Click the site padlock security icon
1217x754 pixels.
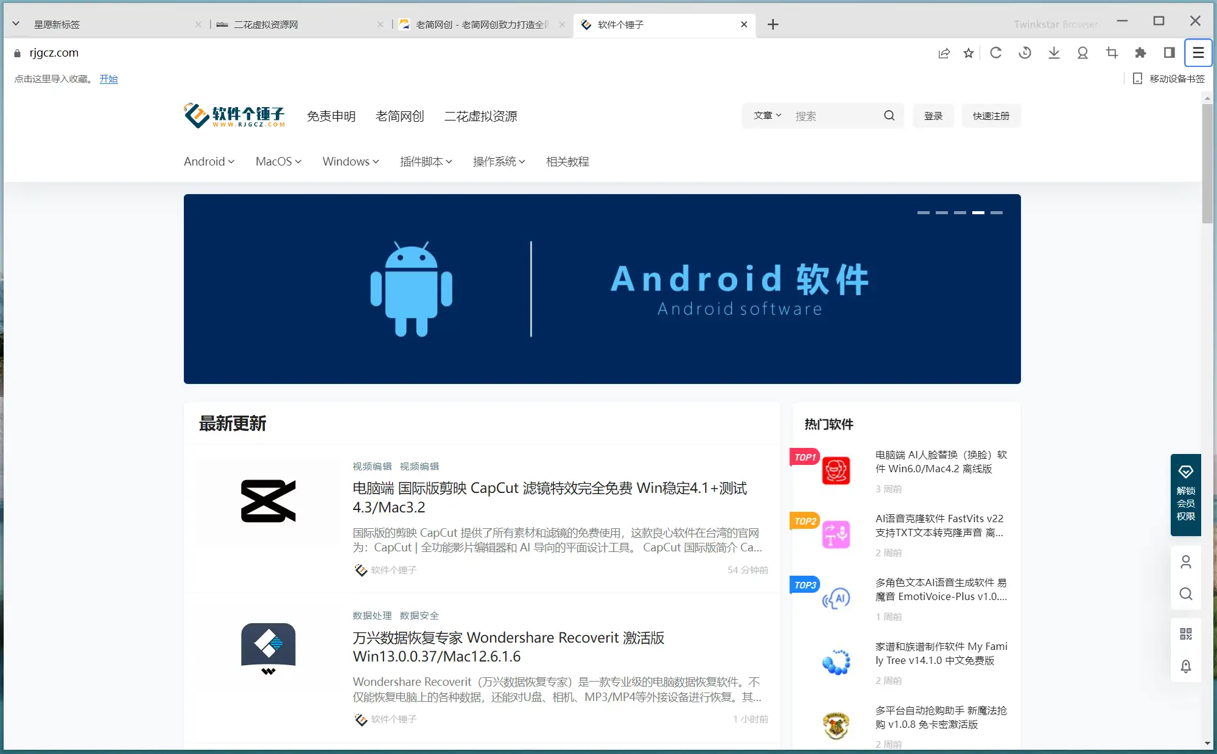pyautogui.click(x=17, y=53)
